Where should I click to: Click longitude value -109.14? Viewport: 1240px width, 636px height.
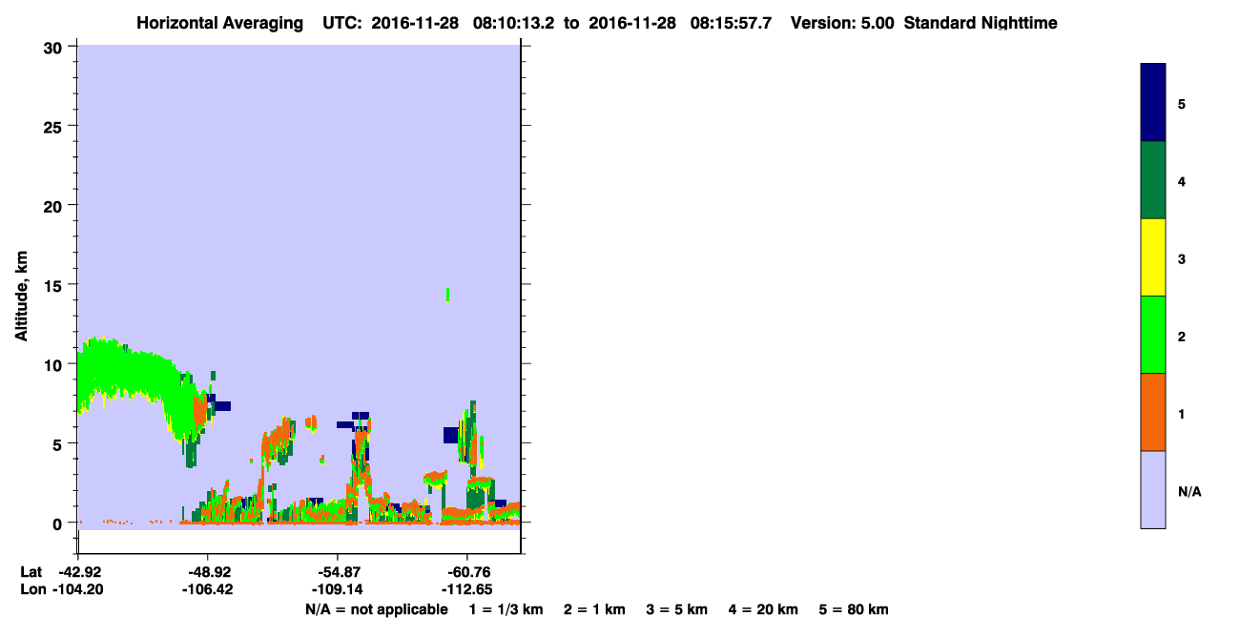[337, 589]
